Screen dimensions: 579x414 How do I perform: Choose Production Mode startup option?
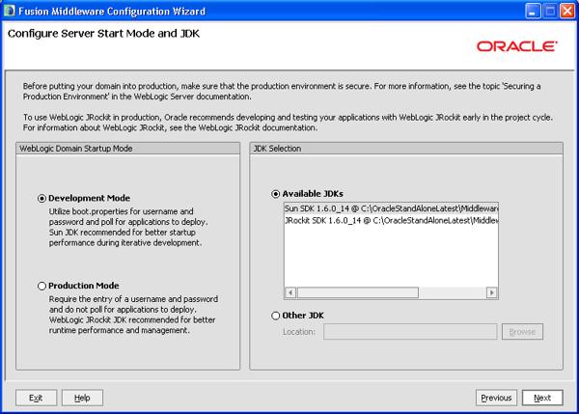[41, 286]
